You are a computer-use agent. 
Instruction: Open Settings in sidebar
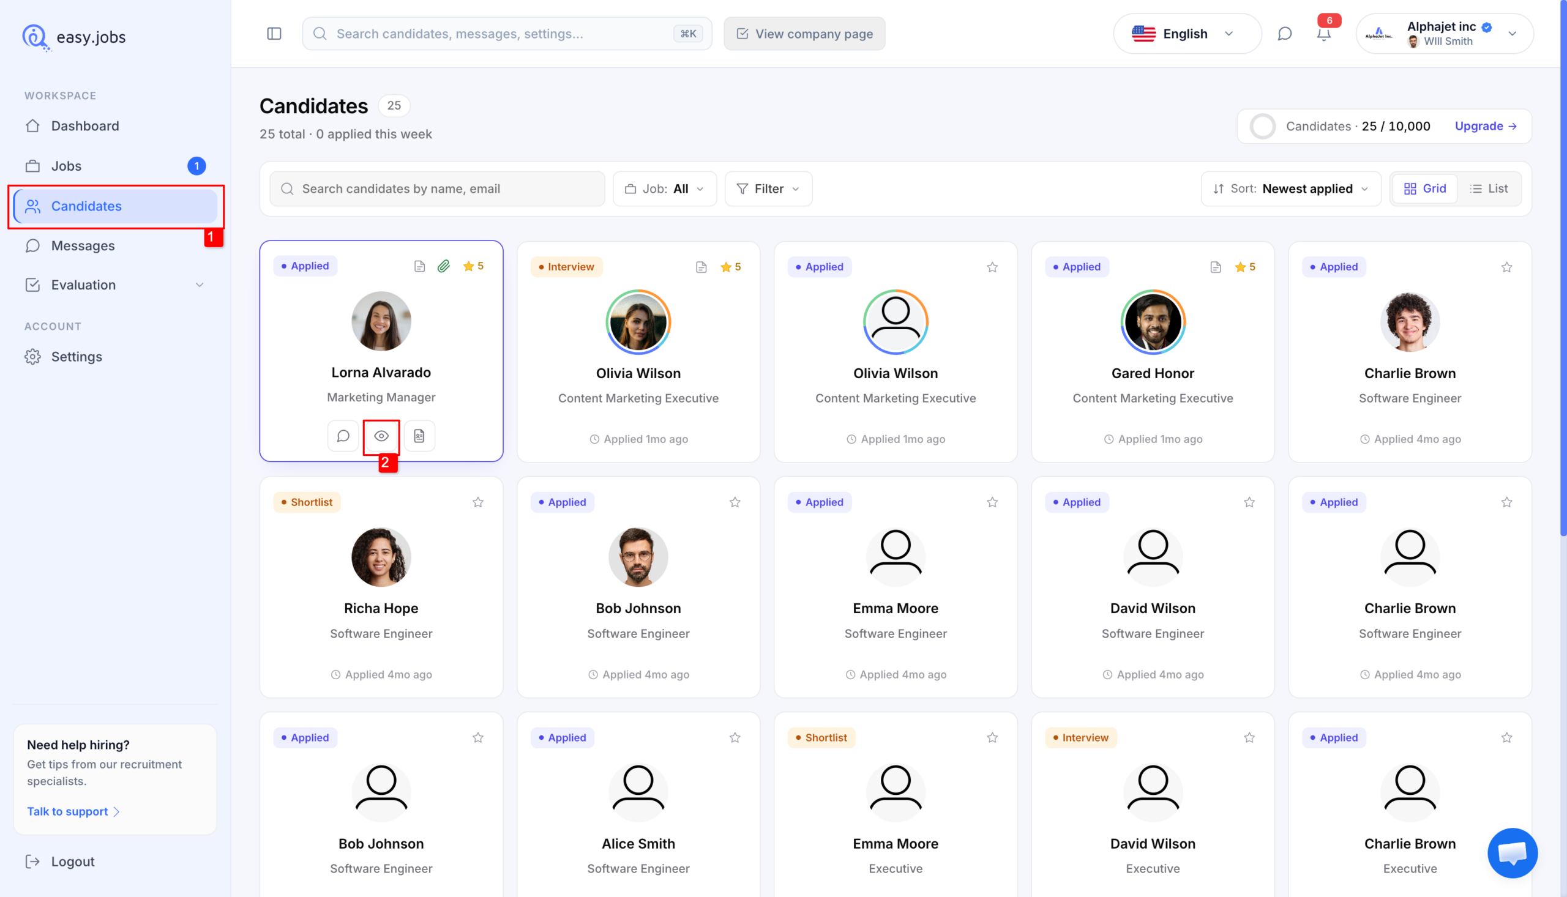point(115,357)
